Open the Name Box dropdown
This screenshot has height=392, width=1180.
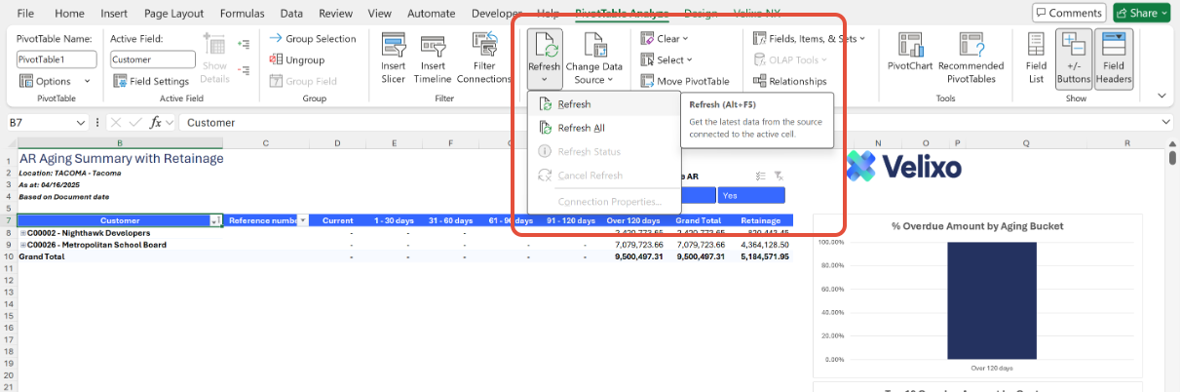(x=81, y=122)
